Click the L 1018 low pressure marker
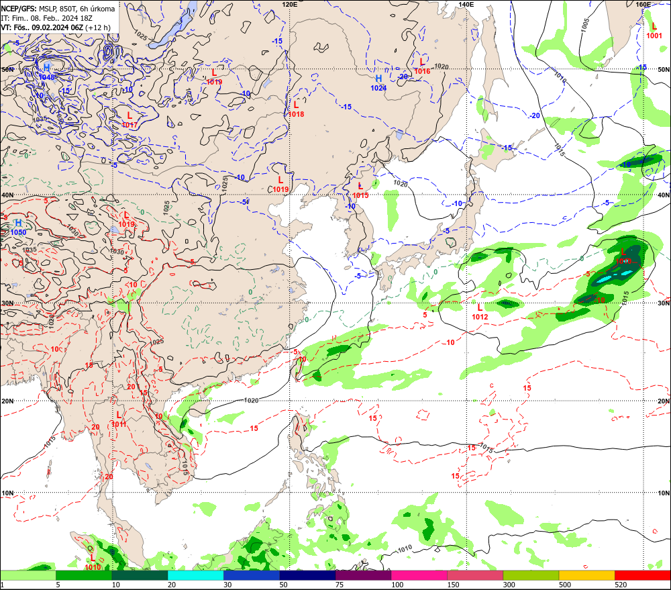 coord(296,109)
